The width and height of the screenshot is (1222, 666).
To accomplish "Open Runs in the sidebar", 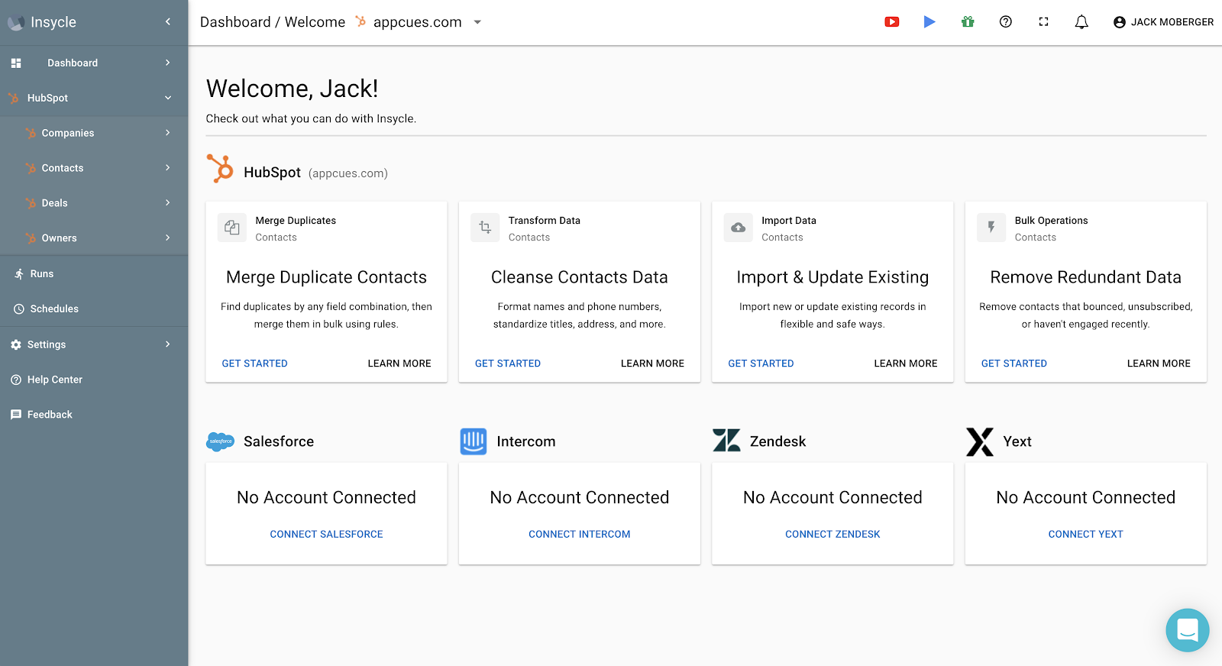I will [x=94, y=273].
